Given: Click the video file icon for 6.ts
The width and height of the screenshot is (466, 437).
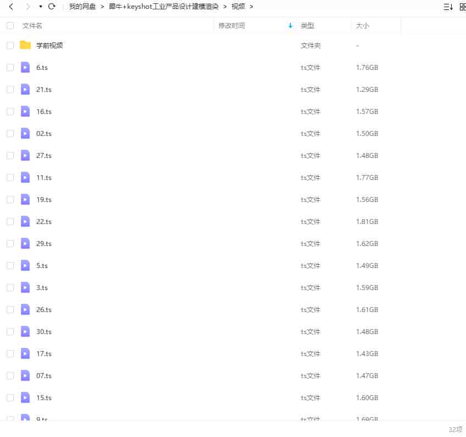Looking at the screenshot, I should tap(25, 67).
